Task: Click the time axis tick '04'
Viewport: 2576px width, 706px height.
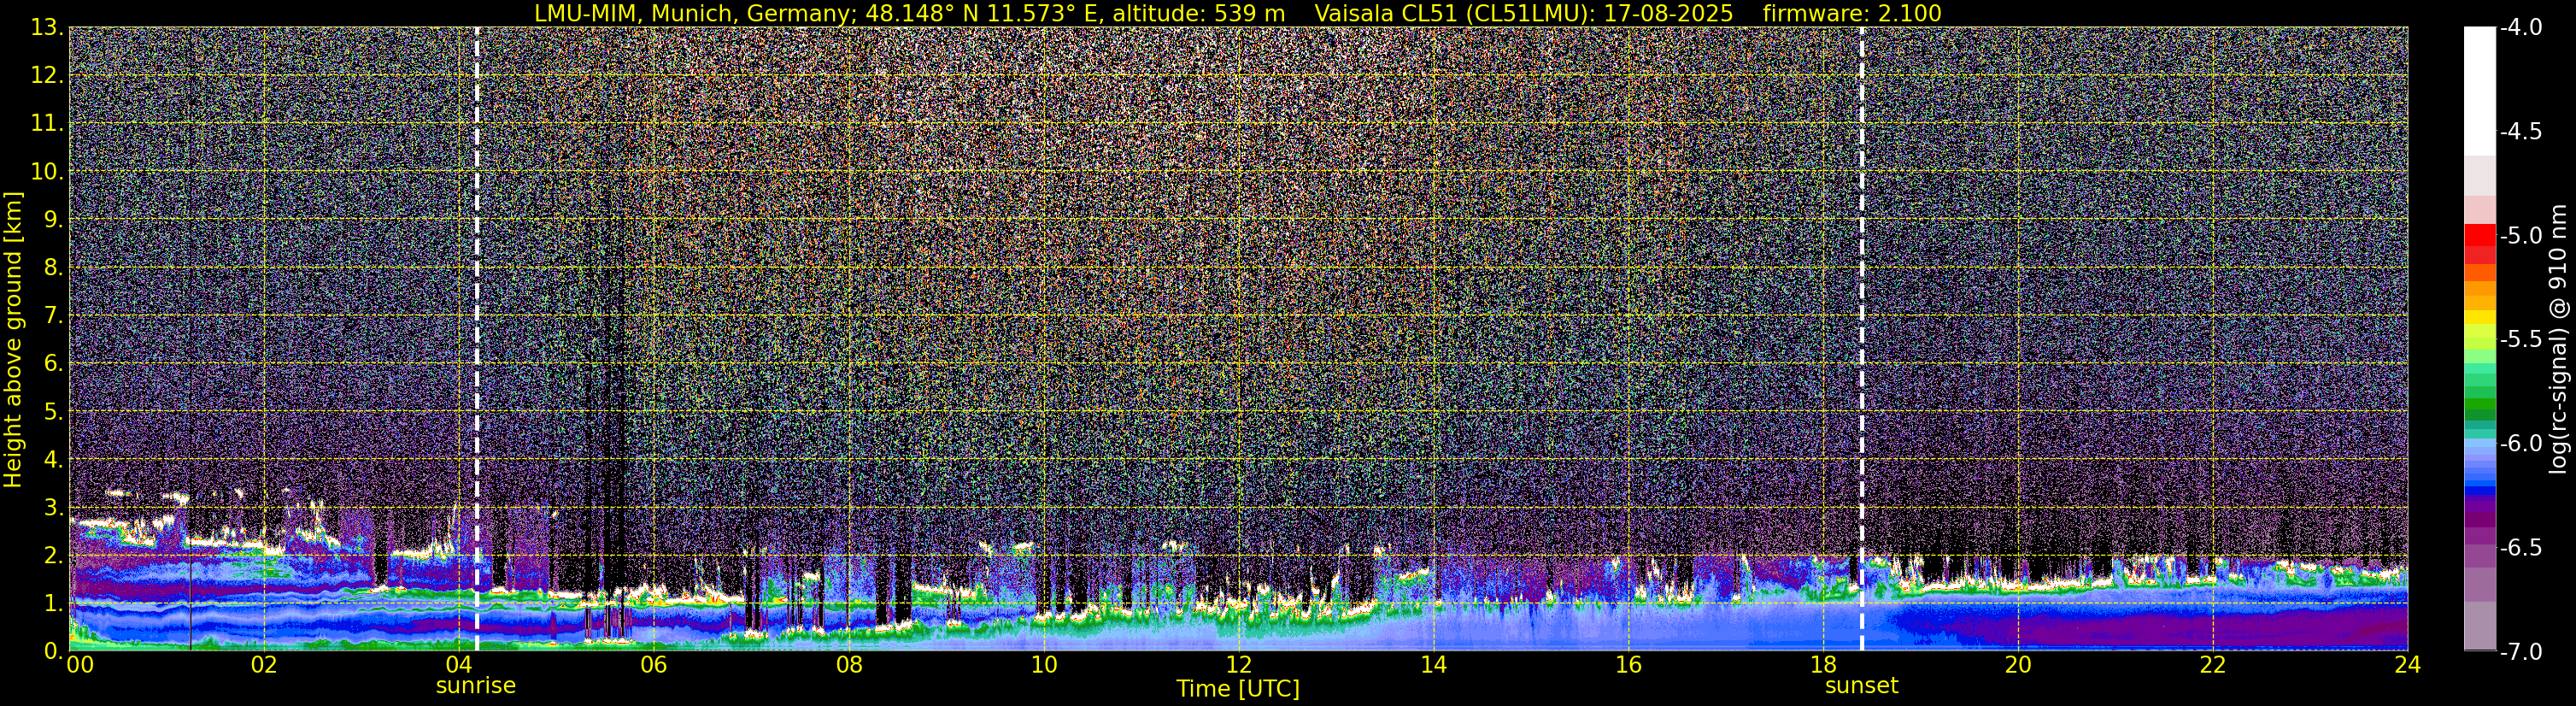Action: tap(458, 665)
